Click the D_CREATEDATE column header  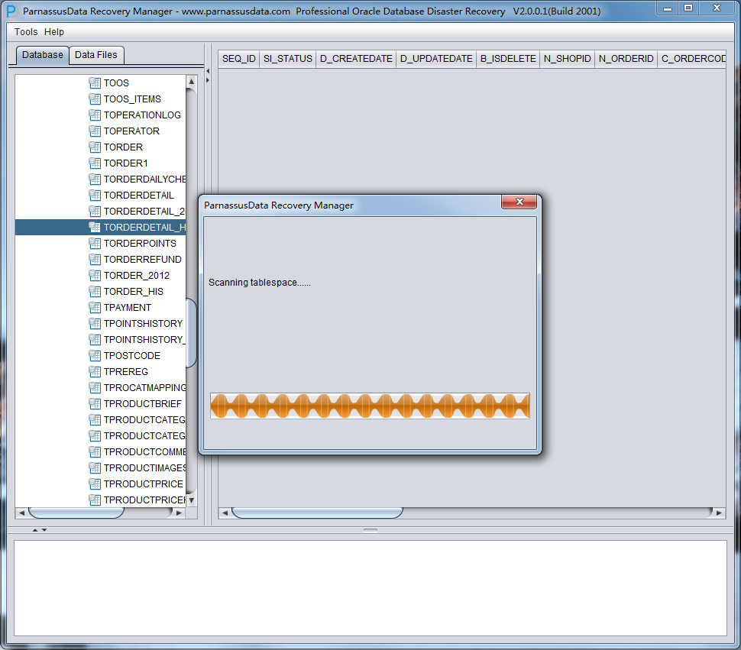click(356, 59)
